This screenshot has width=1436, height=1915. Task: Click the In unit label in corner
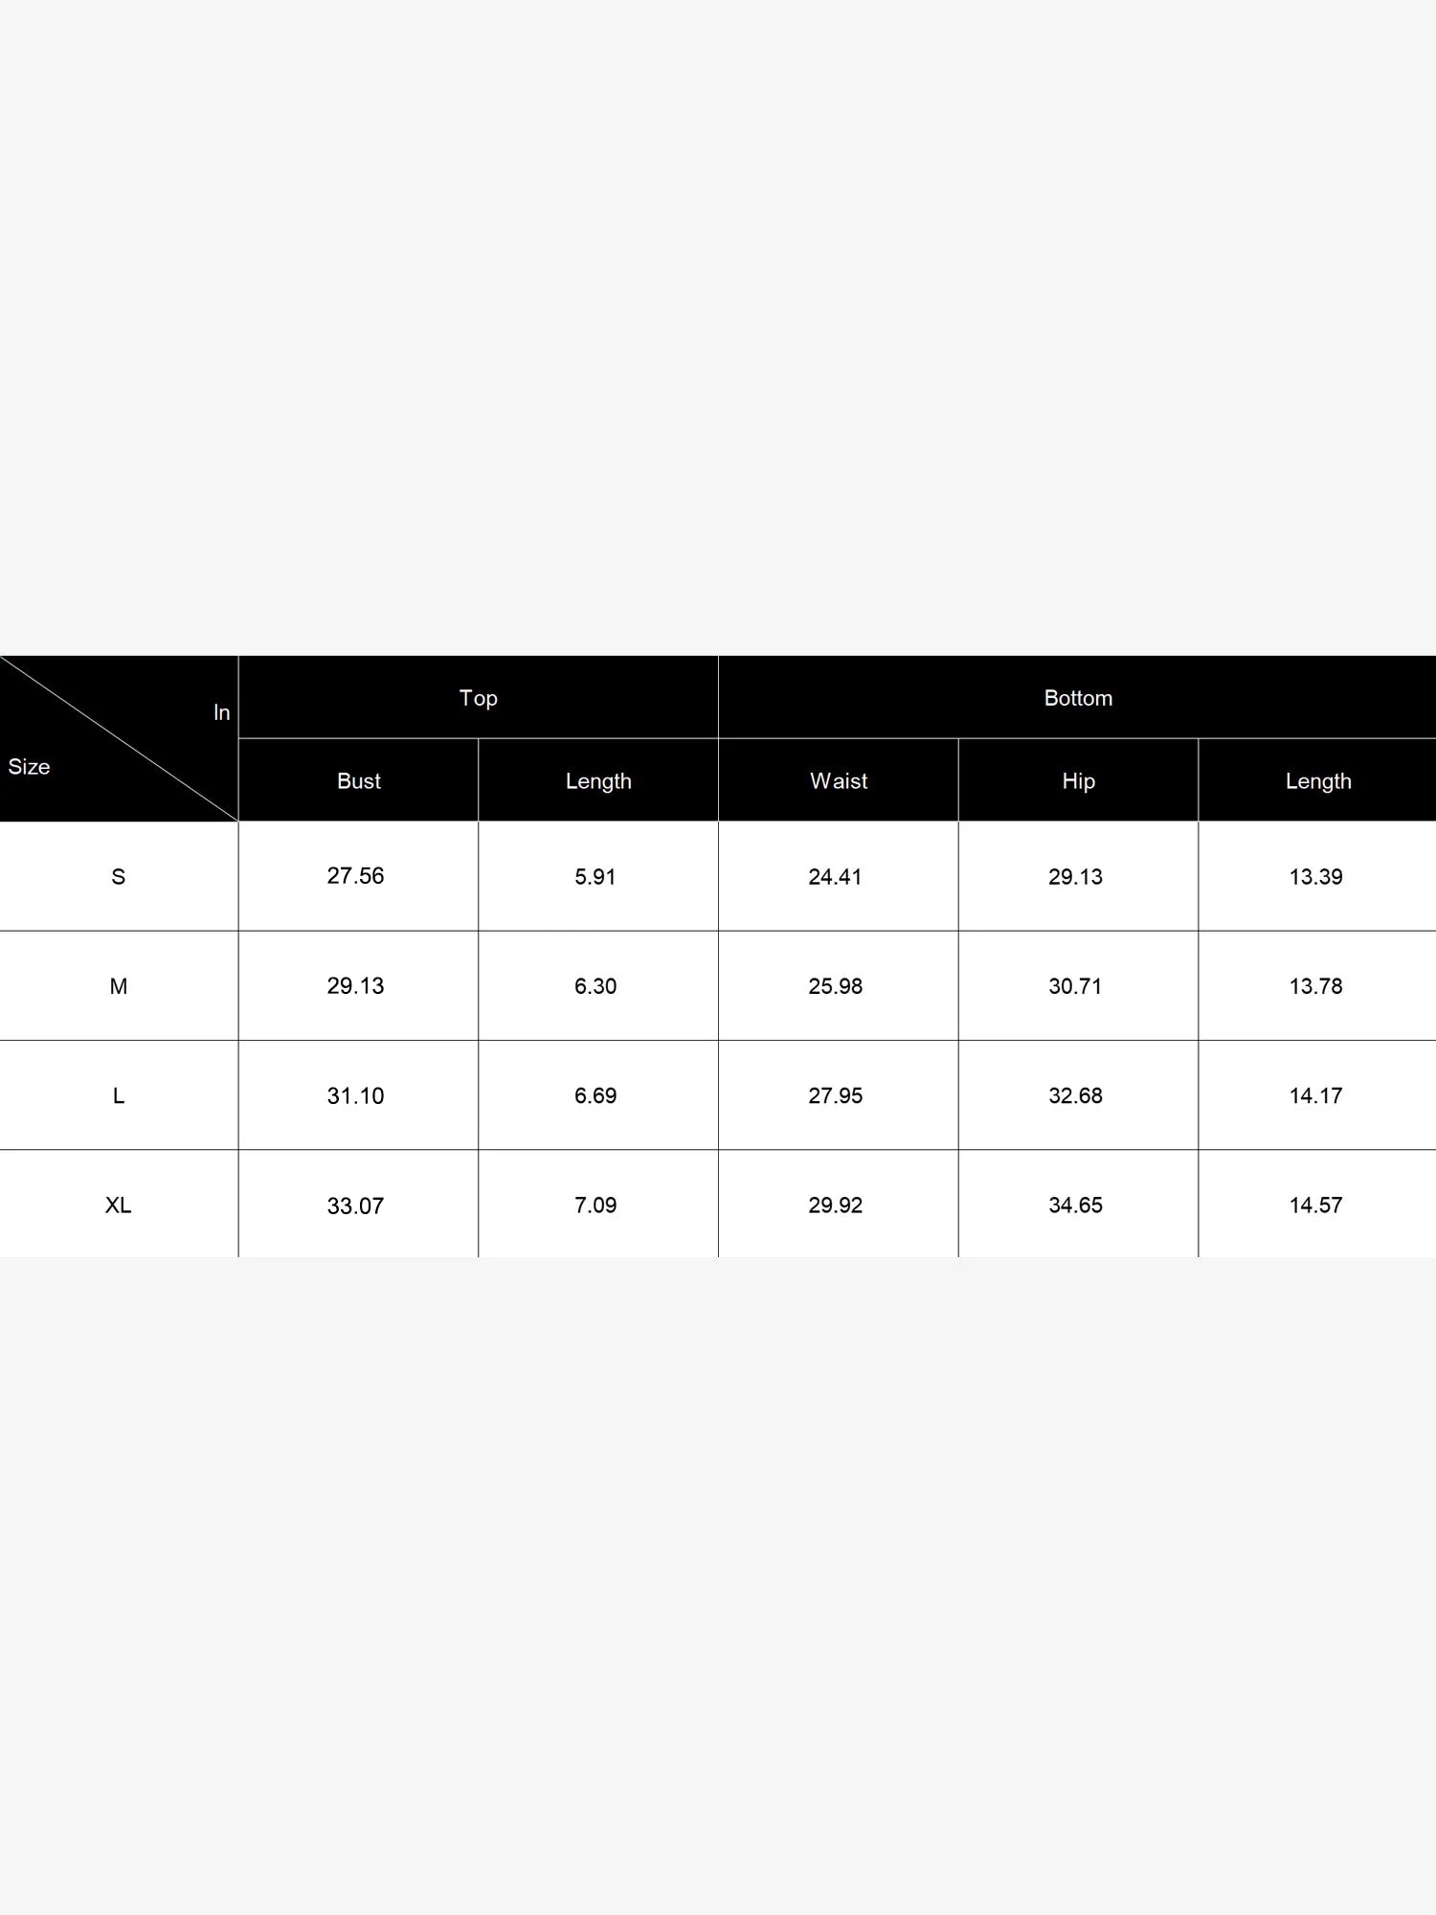[x=221, y=712]
